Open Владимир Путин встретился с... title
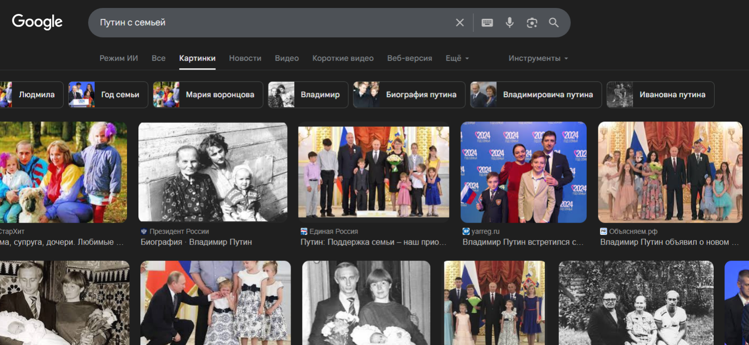 pos(523,242)
